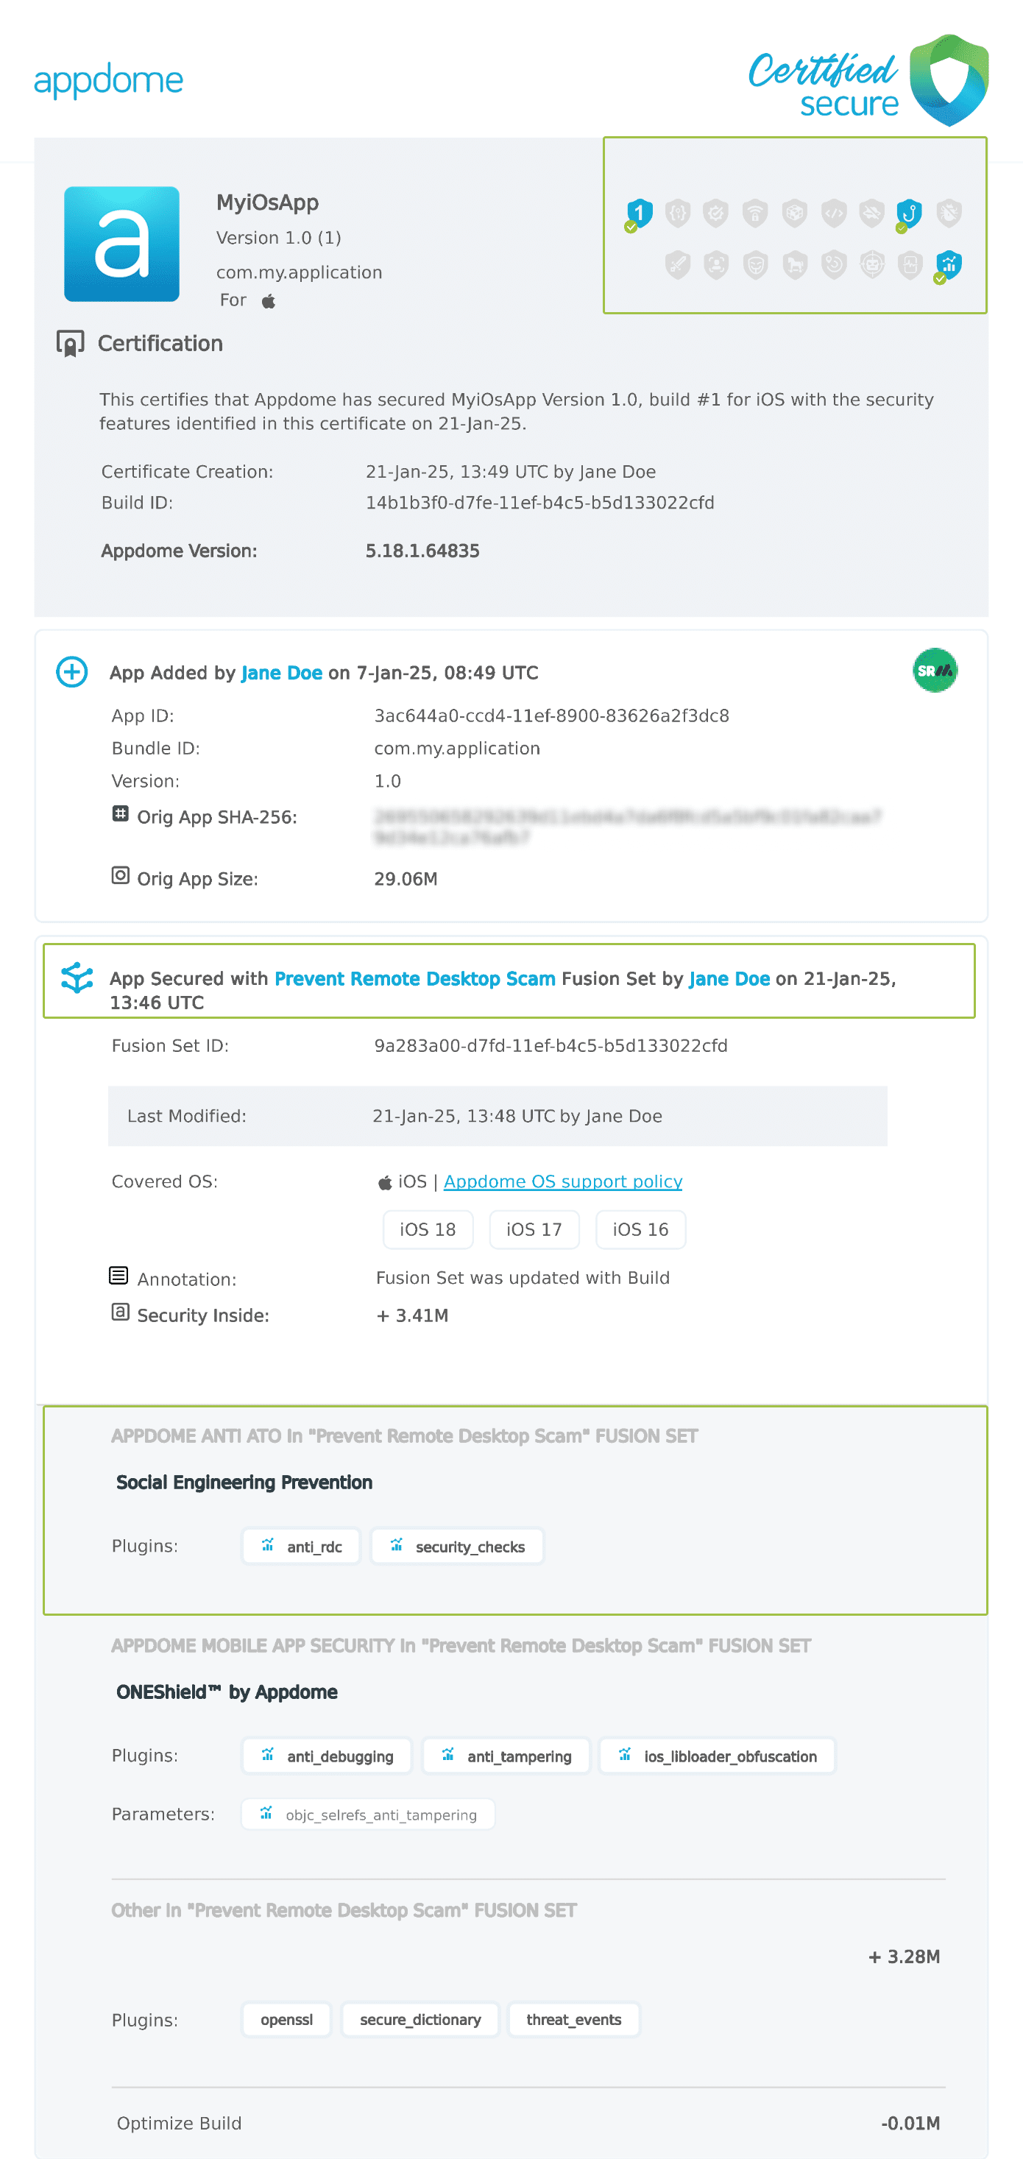Click the sword shield icon
This screenshot has height=2159, width=1023.
tap(677, 265)
